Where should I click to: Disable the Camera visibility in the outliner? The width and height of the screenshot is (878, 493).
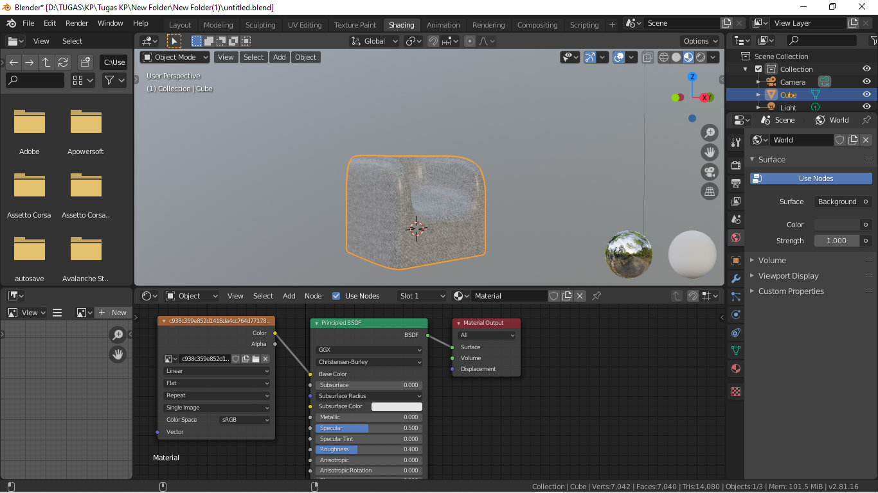pos(866,82)
